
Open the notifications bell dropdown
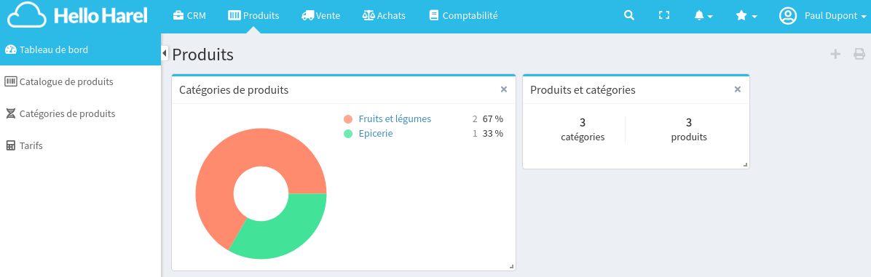[703, 16]
